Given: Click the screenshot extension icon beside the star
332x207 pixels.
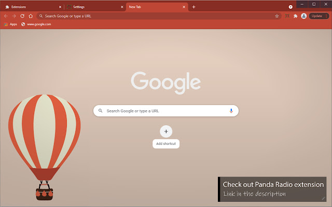Looking at the screenshot, I should [287, 16].
